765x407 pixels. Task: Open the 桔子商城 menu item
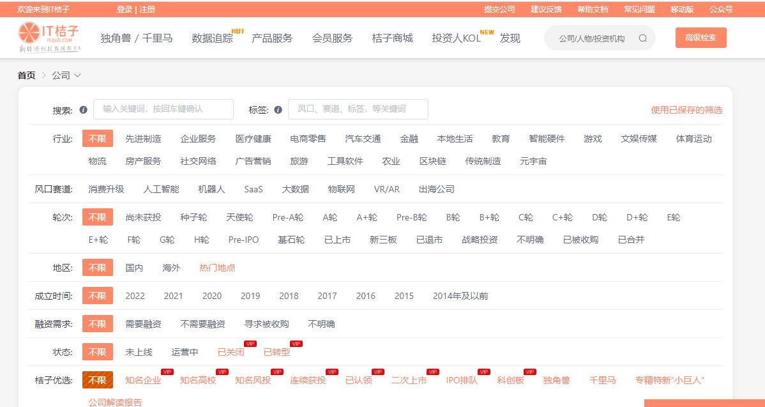[x=391, y=38]
